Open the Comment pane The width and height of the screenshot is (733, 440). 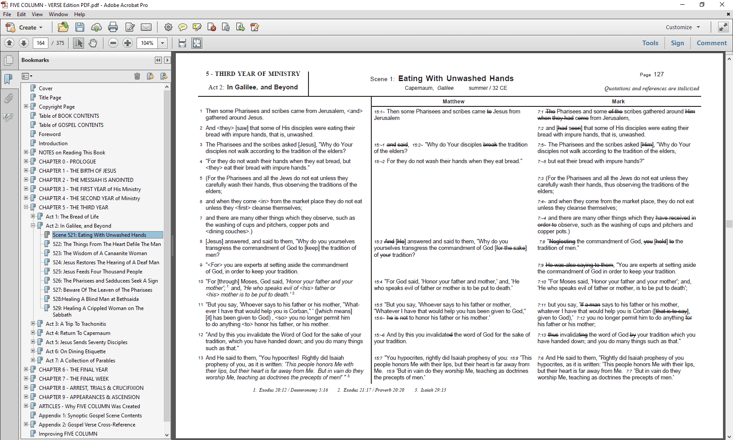pyautogui.click(x=712, y=43)
